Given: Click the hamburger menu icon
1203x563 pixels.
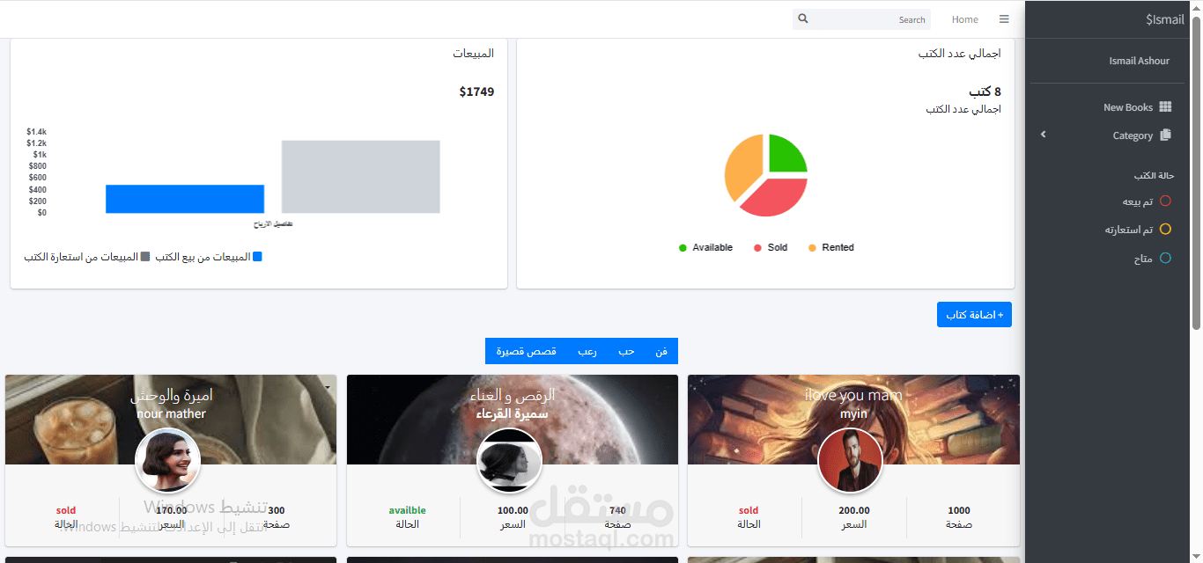Looking at the screenshot, I should (1004, 19).
